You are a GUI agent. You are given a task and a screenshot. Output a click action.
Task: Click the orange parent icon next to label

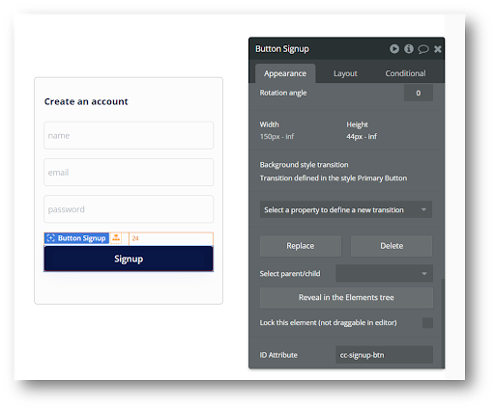coord(116,238)
